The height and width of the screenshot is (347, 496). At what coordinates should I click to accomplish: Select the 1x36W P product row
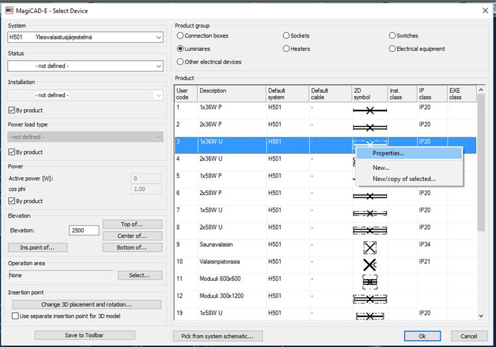tap(326, 111)
